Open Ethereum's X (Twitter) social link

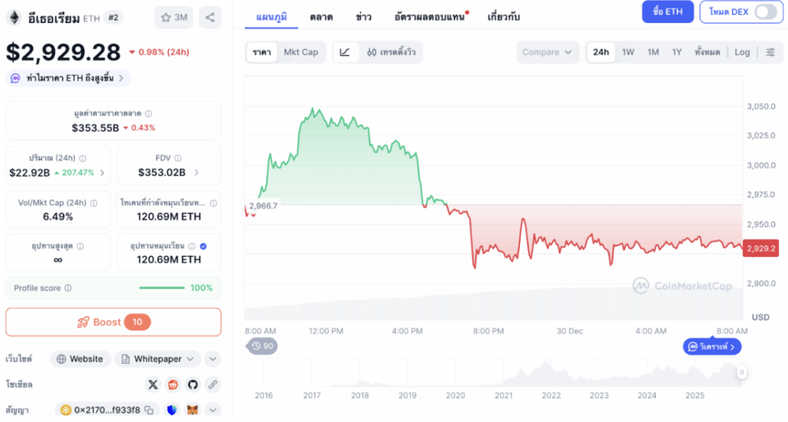point(152,383)
